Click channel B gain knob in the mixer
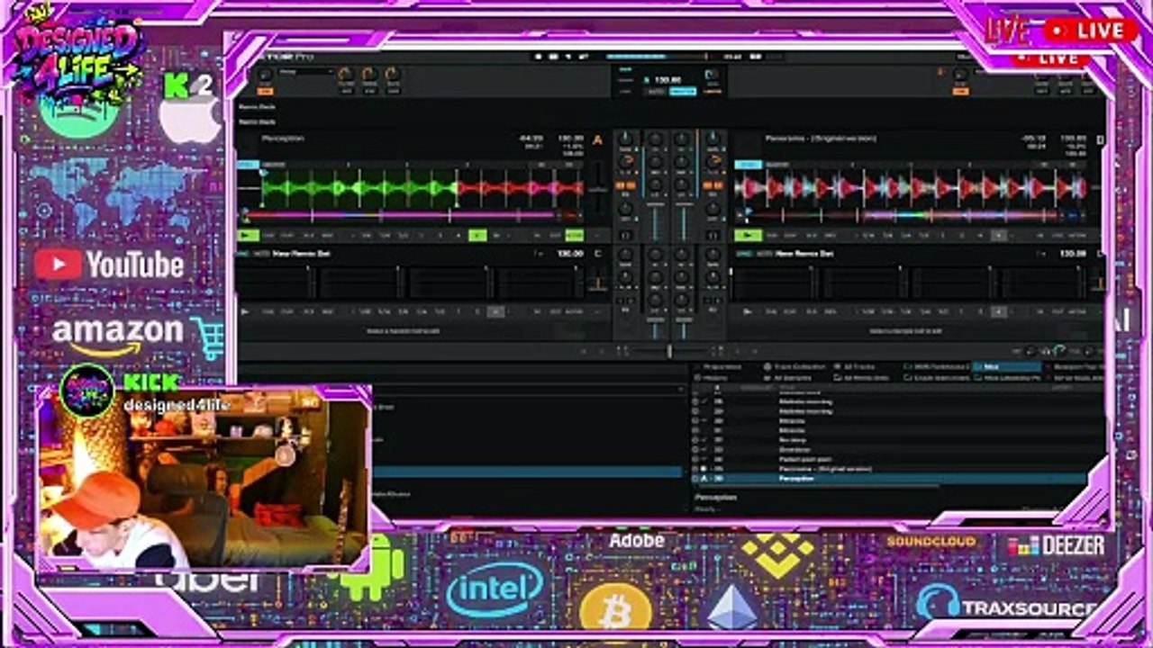 713,139
